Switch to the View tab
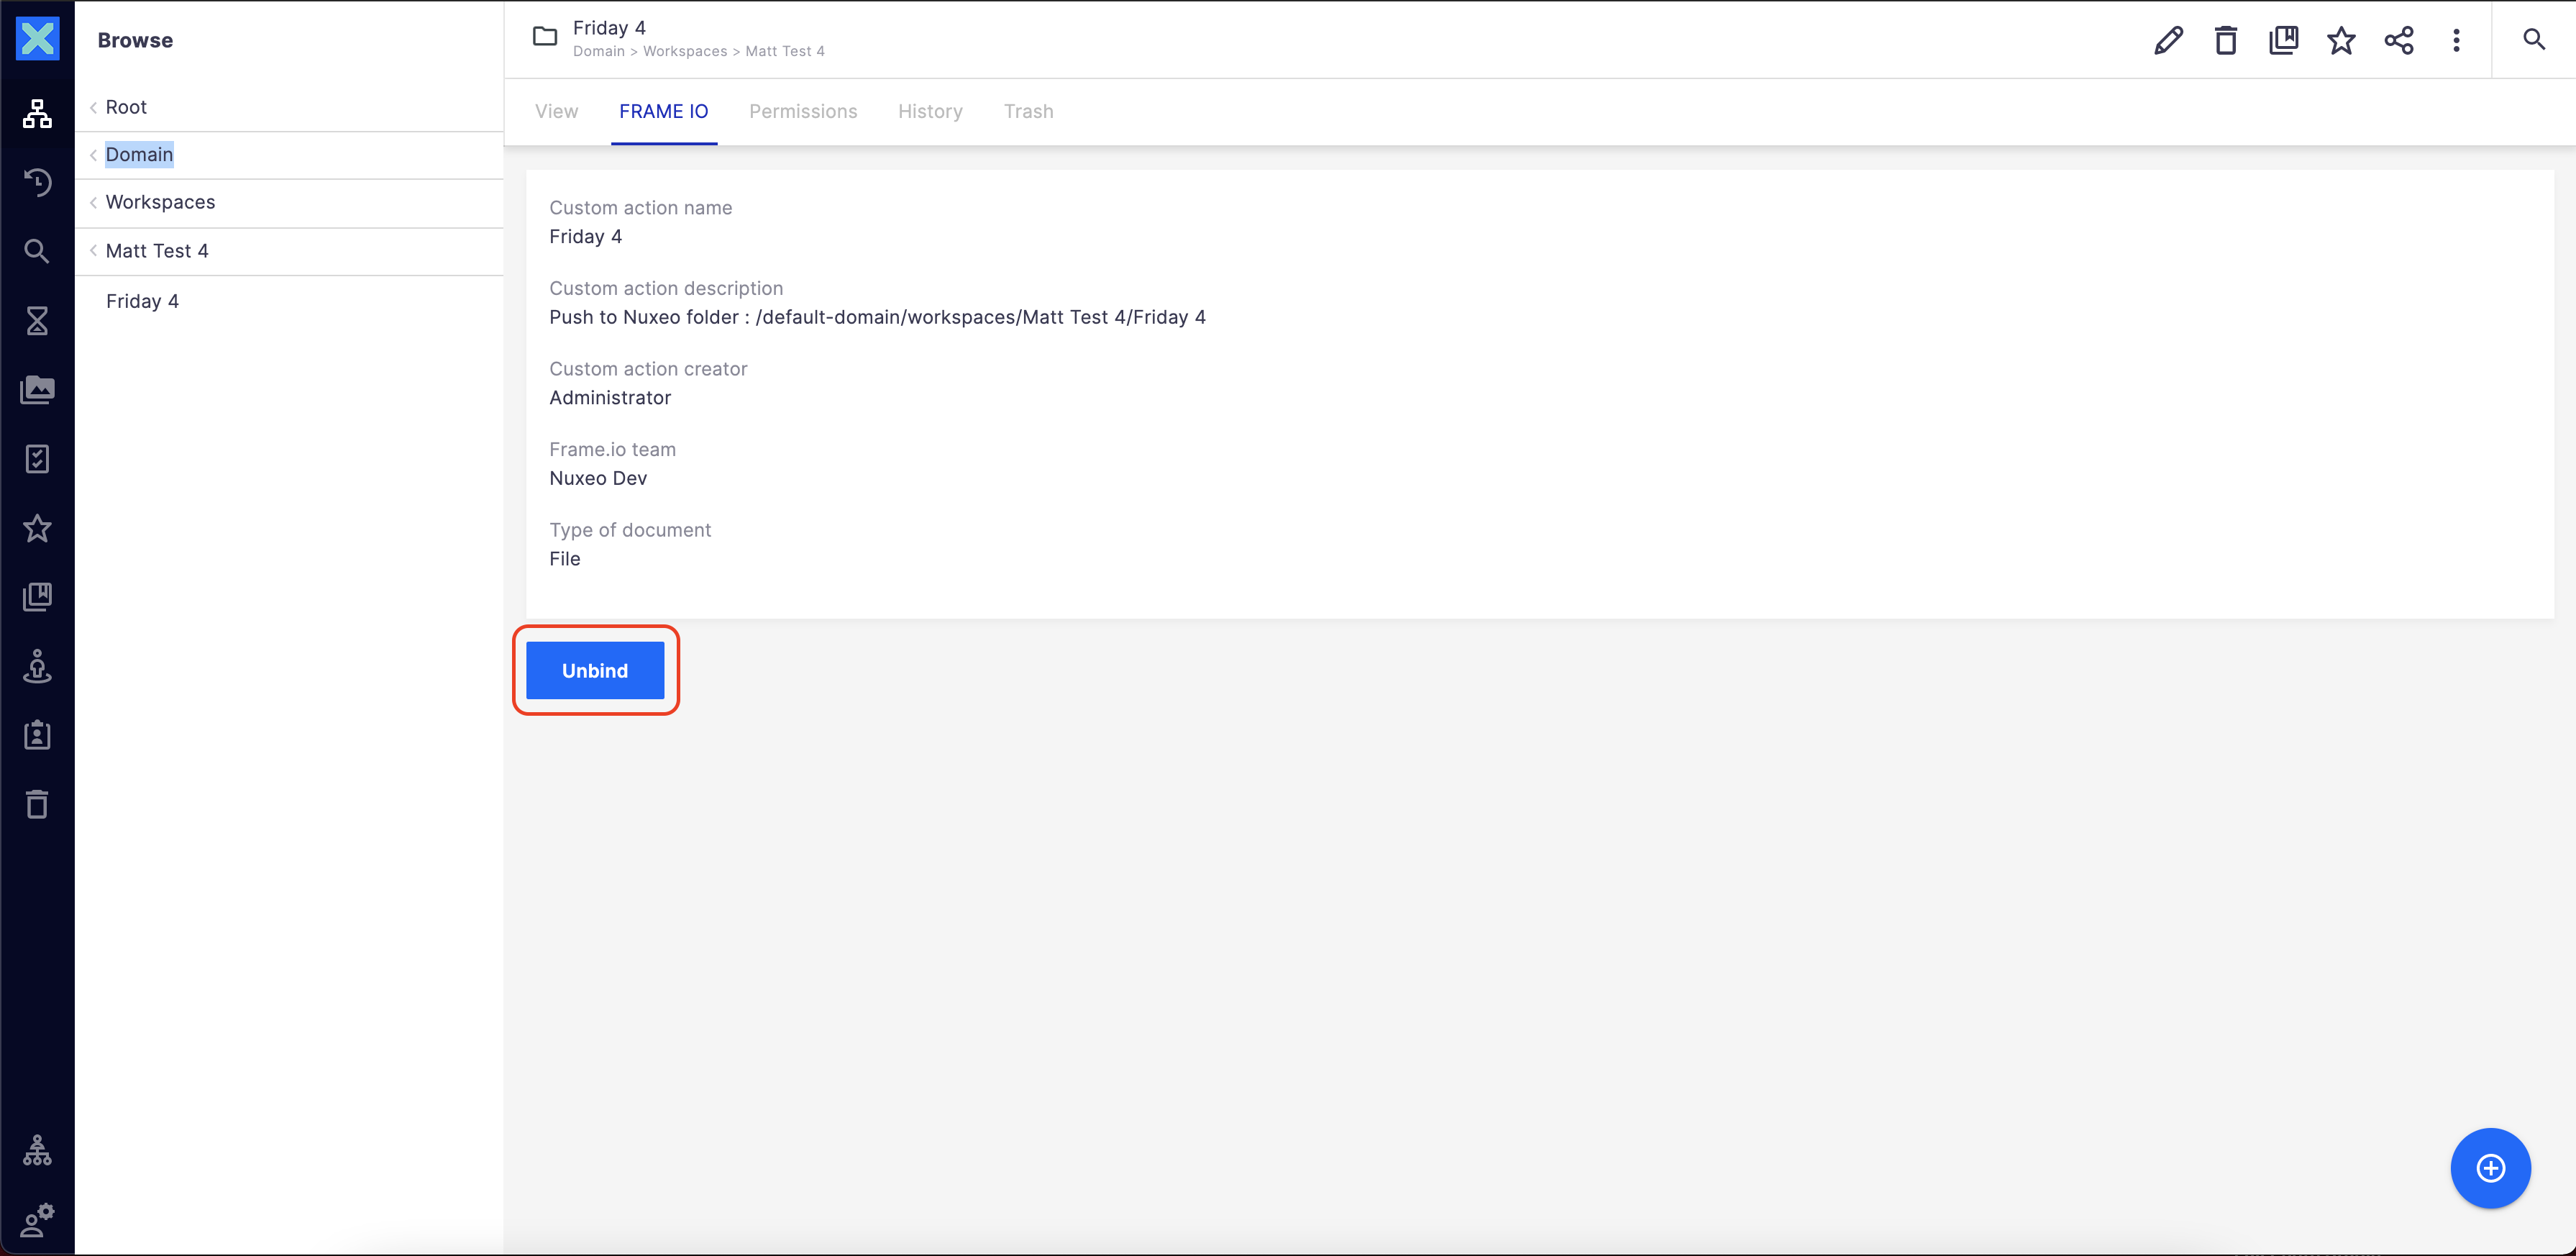Image resolution: width=2576 pixels, height=1256 pixels. tap(556, 111)
